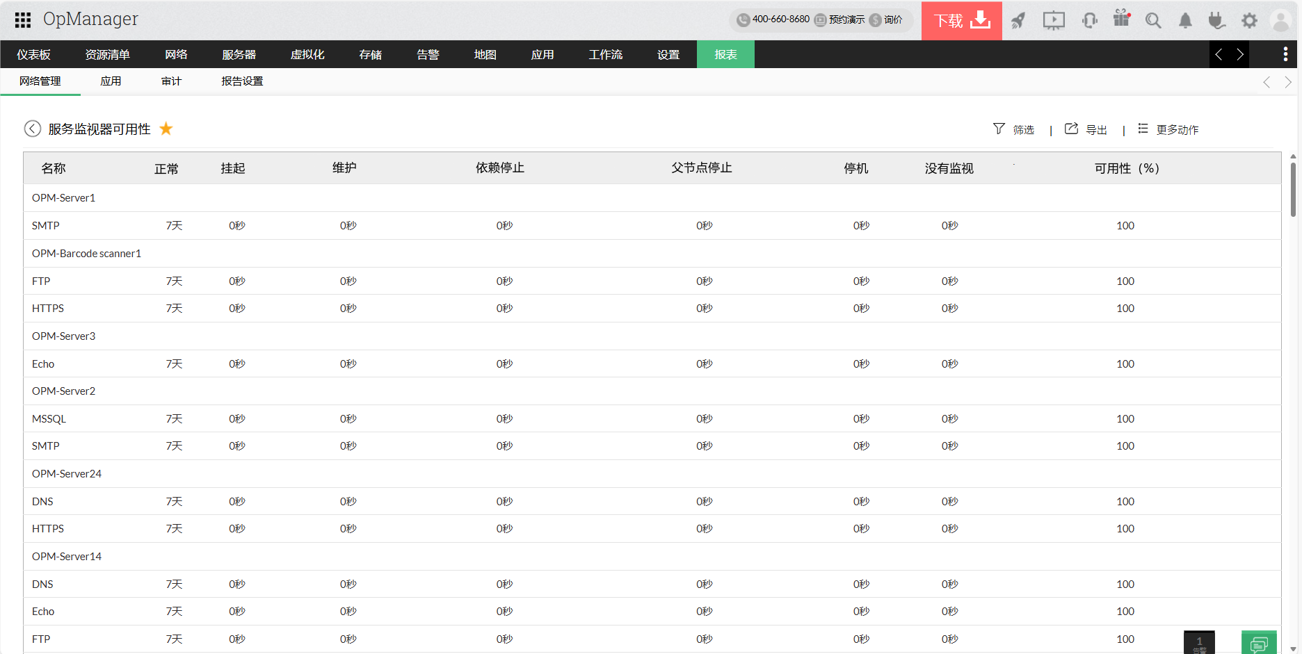Open the search magnifier icon
The height and width of the screenshot is (654, 1302).
(1153, 21)
